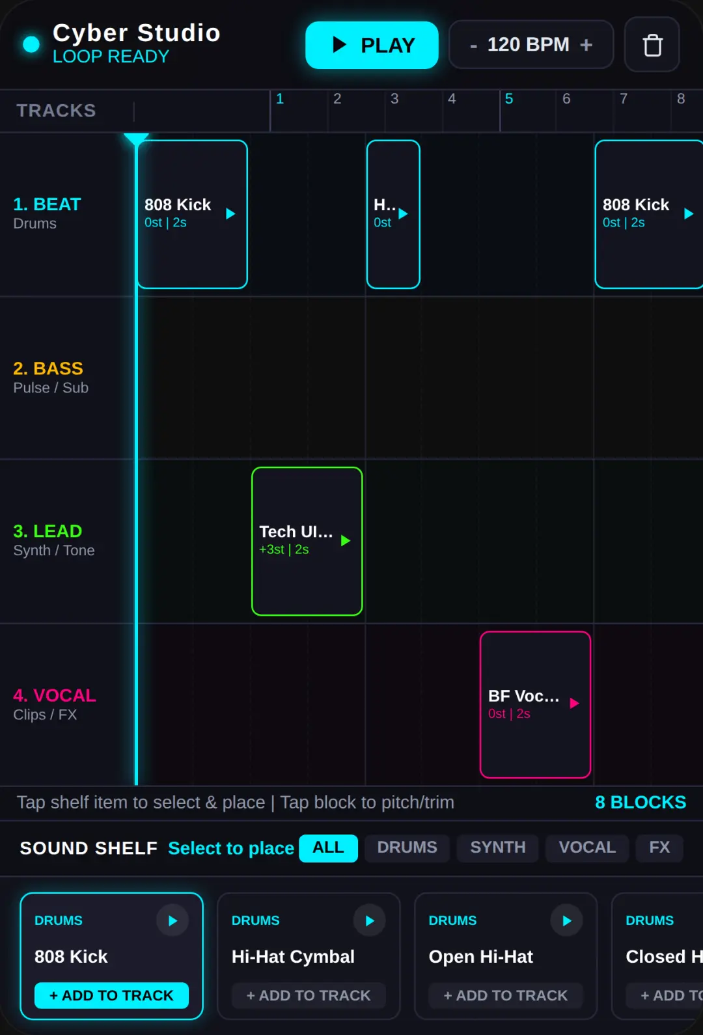Select the Hi-Hat Cymbal shelf card name
Screen dimensions: 703x1035
[293, 956]
